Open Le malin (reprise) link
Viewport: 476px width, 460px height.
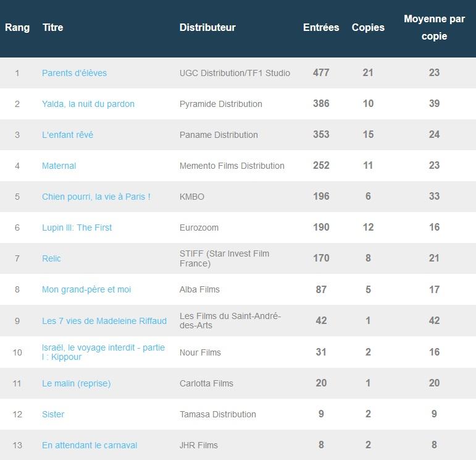point(76,383)
